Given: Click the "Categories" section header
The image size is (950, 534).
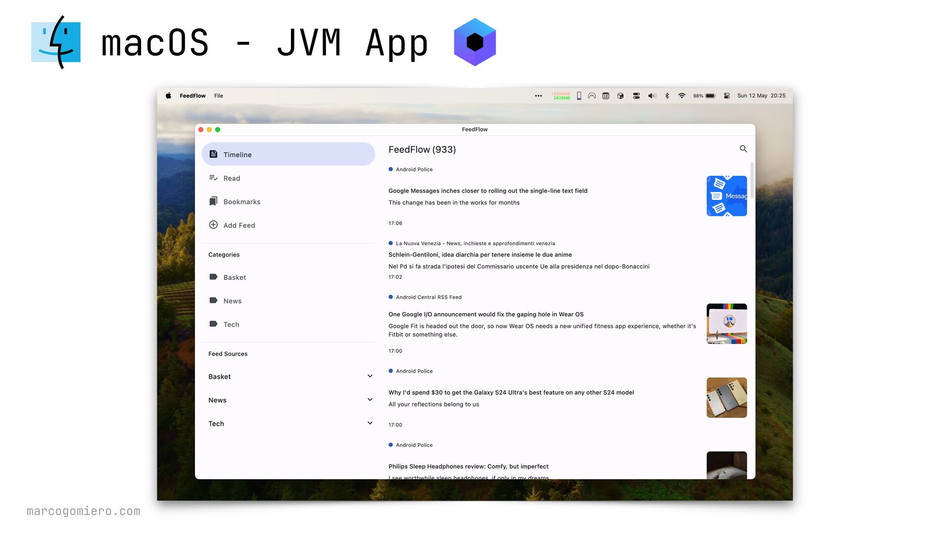Looking at the screenshot, I should 224,255.
